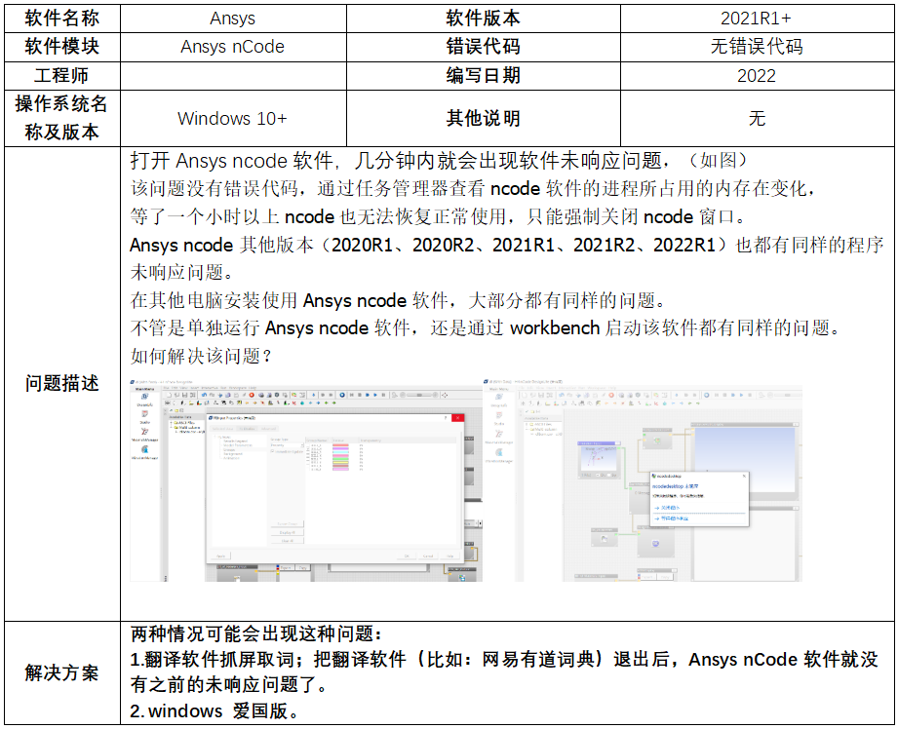The width and height of the screenshot is (898, 729).
Task: Pick the first red group color swatch
Action: coord(341,445)
